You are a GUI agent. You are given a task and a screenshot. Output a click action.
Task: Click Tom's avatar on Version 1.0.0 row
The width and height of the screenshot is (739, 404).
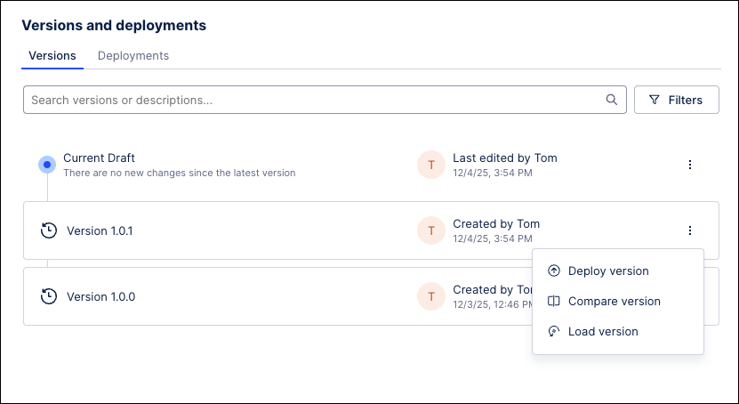(431, 296)
